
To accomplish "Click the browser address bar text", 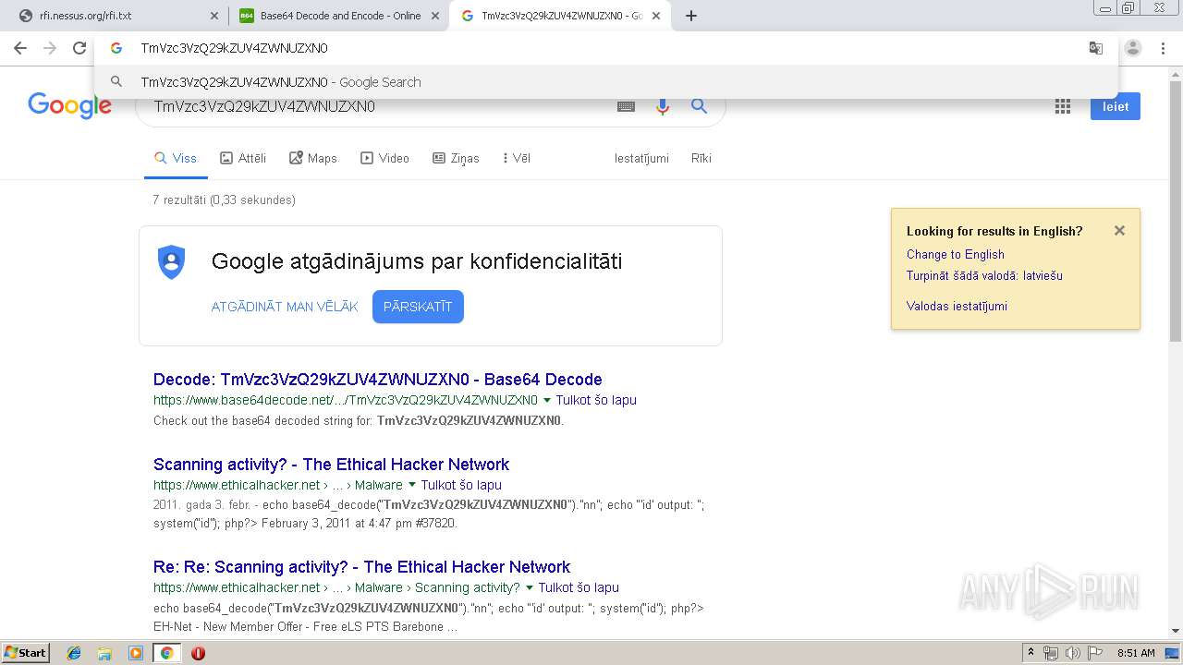I will coord(234,48).
